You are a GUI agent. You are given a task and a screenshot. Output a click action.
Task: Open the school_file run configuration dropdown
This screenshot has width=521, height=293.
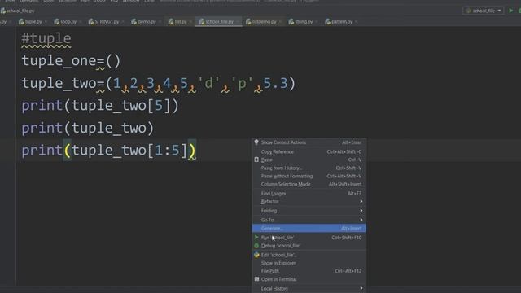pos(484,11)
